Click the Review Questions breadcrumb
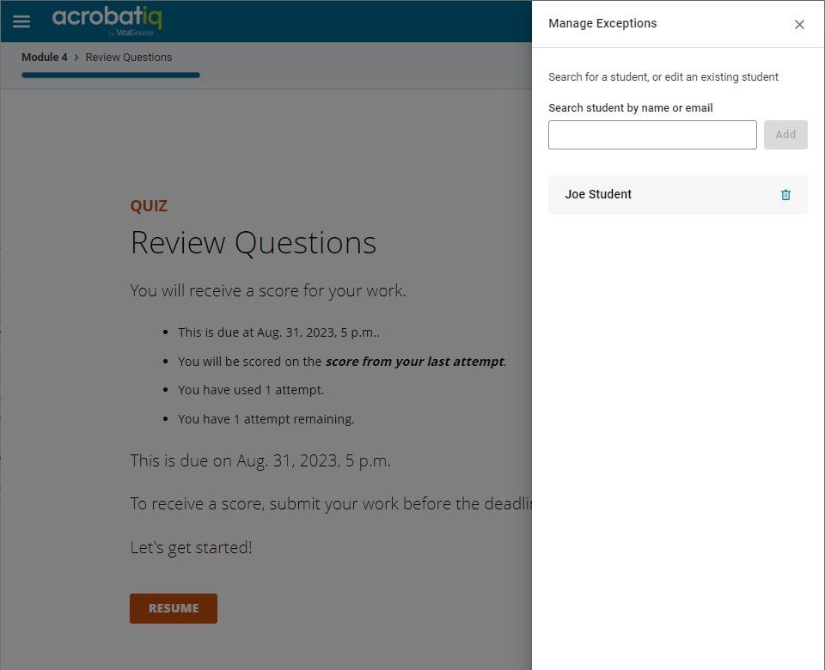 [x=129, y=58]
